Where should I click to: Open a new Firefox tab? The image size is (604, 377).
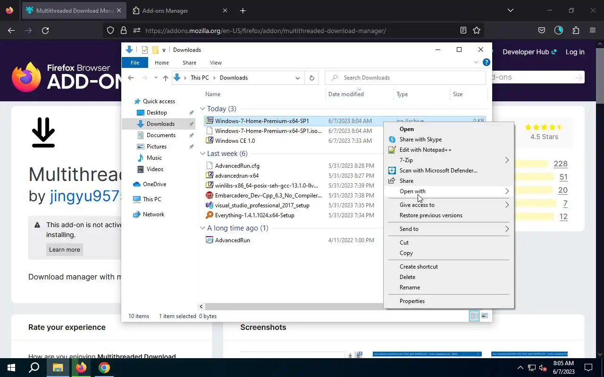[x=243, y=10]
